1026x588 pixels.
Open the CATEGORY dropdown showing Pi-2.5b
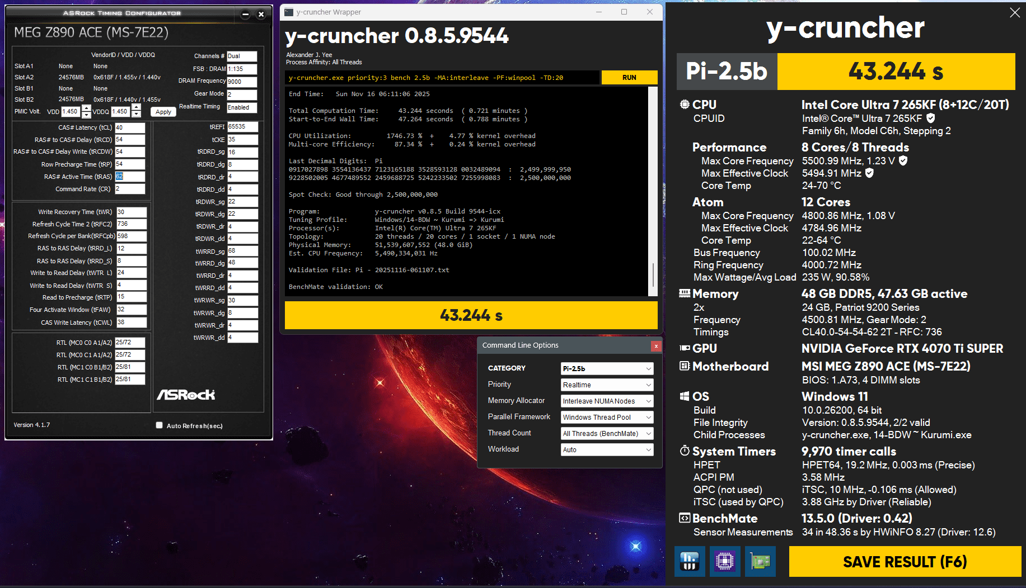pos(607,368)
